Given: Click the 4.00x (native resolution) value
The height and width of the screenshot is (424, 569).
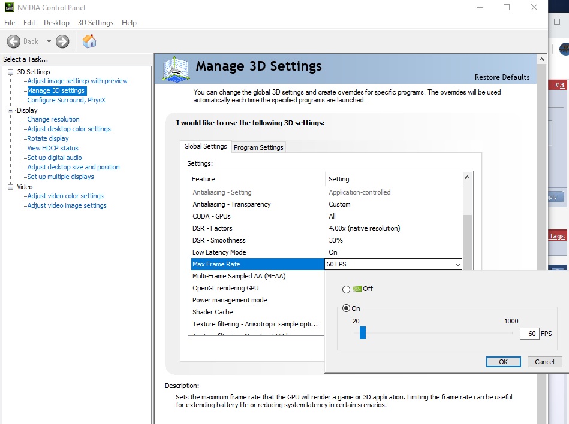Looking at the screenshot, I should click(365, 228).
